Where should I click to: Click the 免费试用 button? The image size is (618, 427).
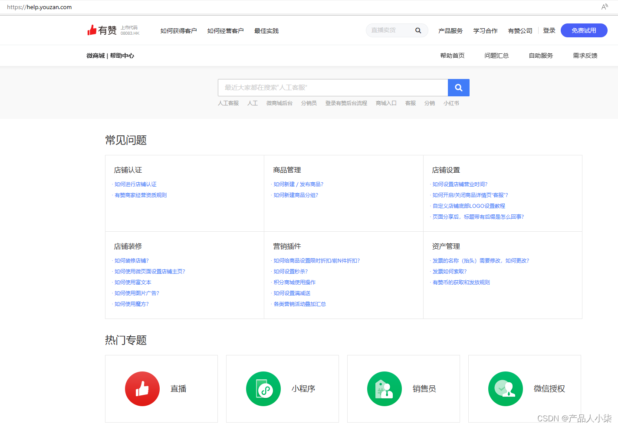click(x=584, y=30)
